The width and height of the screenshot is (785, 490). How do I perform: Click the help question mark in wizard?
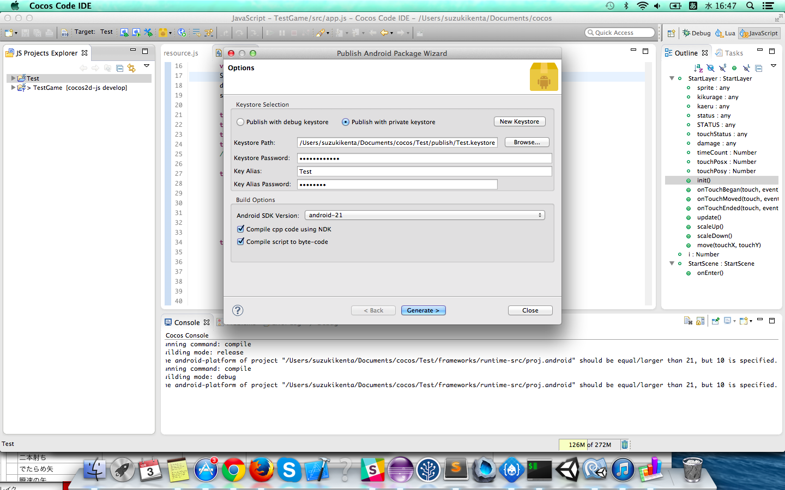click(238, 310)
